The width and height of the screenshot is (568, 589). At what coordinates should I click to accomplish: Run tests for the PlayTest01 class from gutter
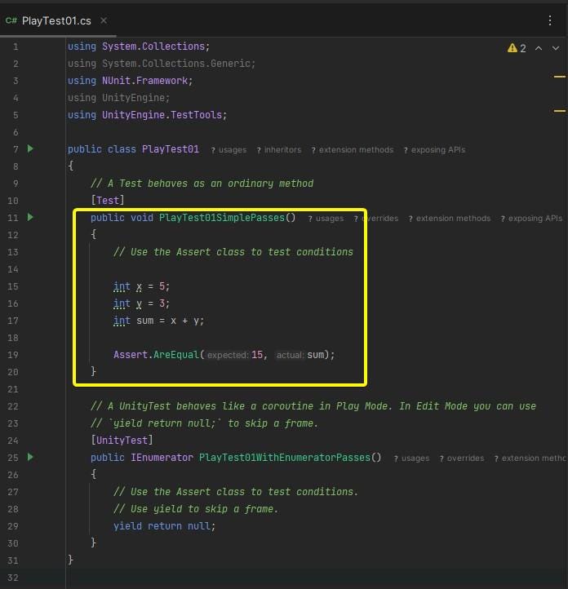pyautogui.click(x=30, y=148)
